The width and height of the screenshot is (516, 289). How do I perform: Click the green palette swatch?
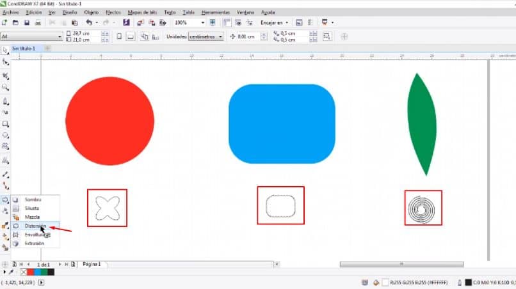tap(44, 272)
